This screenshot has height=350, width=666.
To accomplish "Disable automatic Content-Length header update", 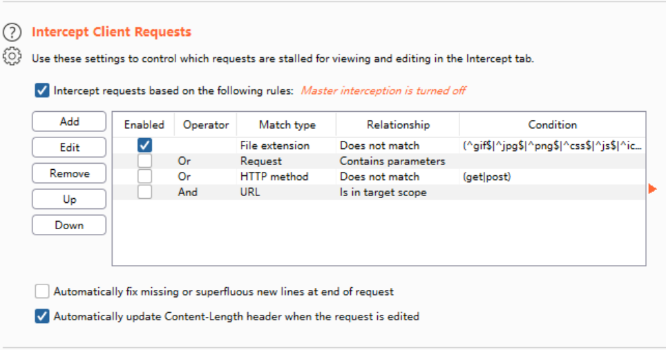I will click(42, 317).
